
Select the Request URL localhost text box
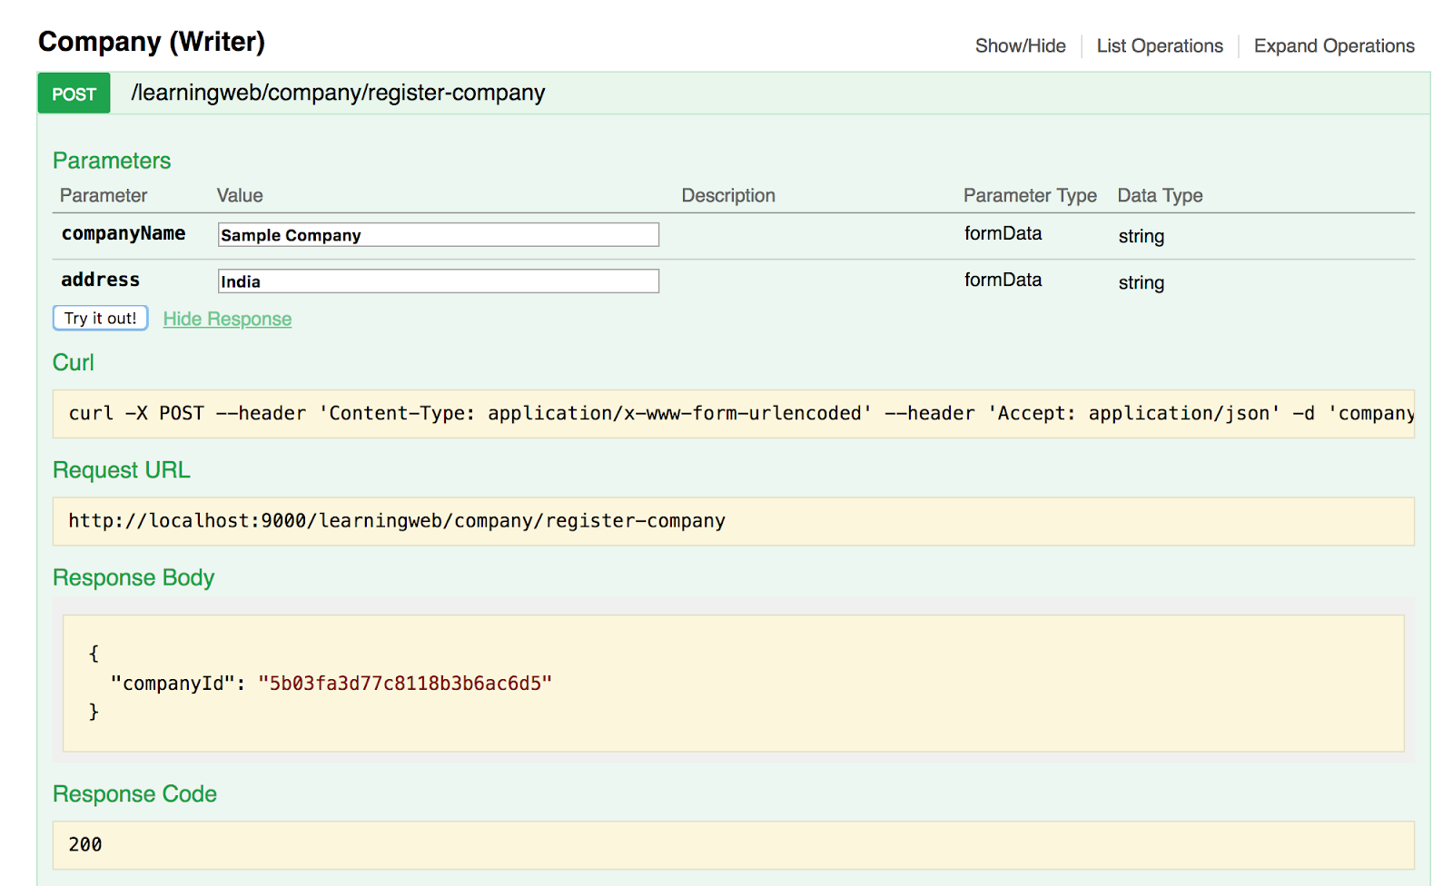(733, 521)
